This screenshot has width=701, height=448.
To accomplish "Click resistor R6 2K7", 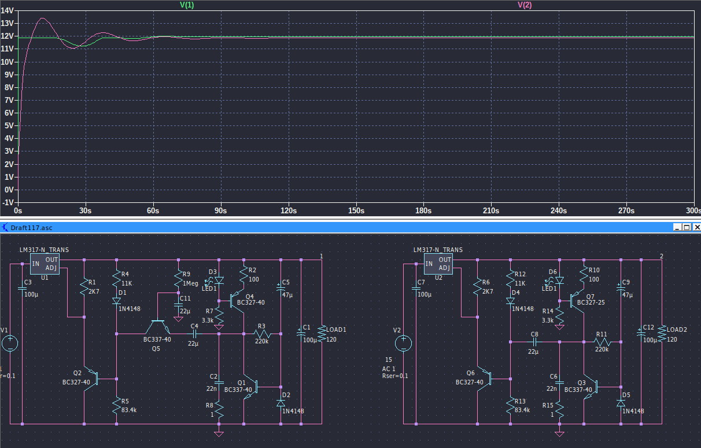I will 478,287.
